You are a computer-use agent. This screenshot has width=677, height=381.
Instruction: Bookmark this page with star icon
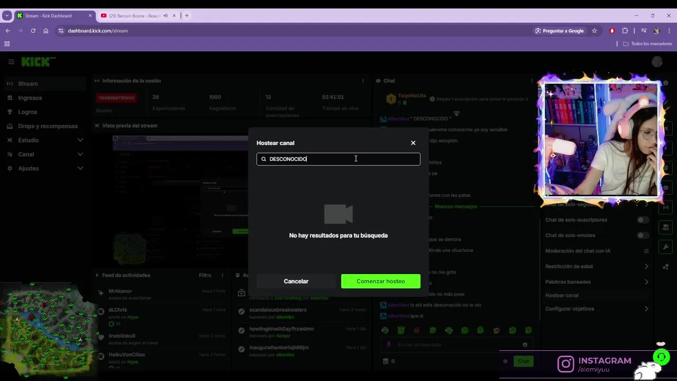(594, 31)
